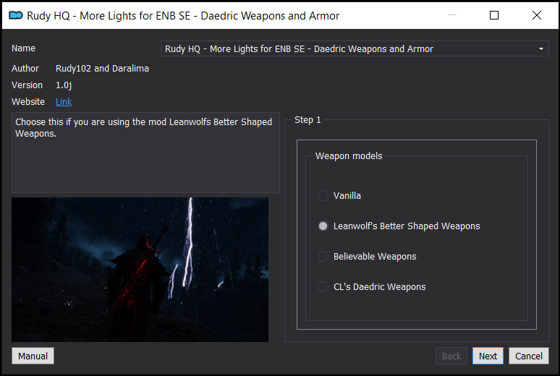Click the Daedric armor preview image

click(x=140, y=270)
